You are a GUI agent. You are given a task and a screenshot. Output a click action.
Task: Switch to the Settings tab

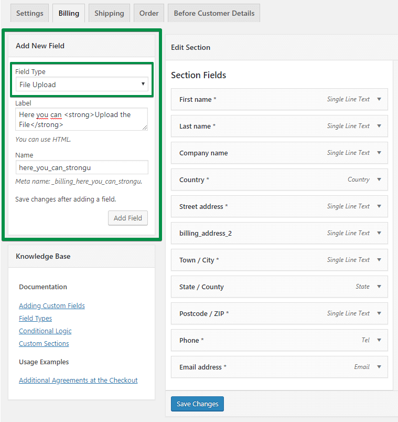(29, 13)
